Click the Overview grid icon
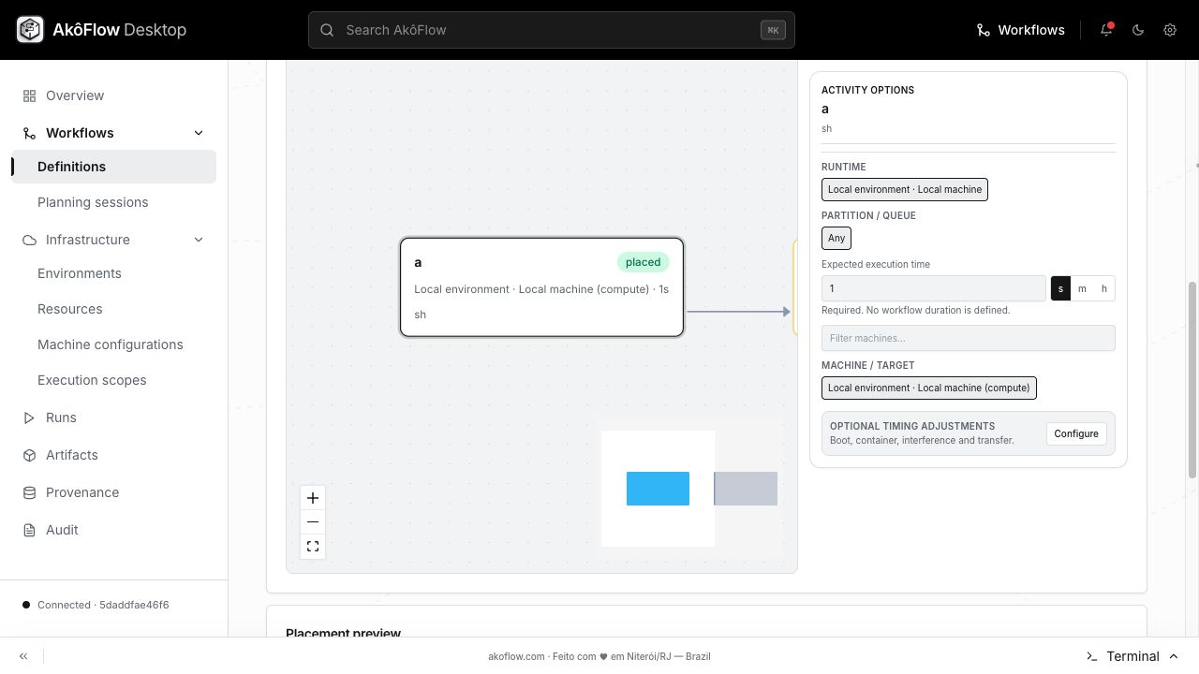This screenshot has height=674, width=1199. [29, 95]
